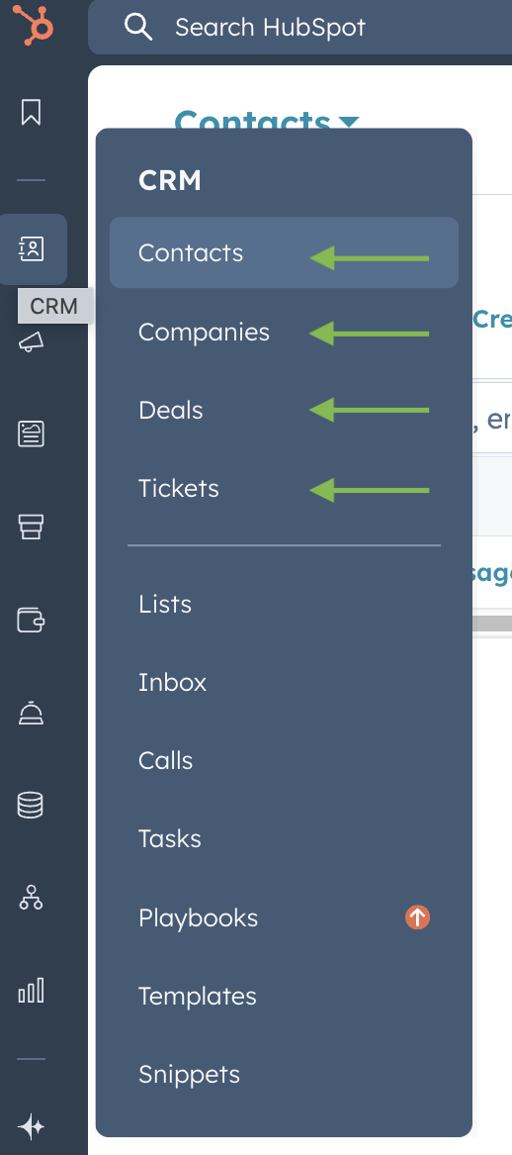The height and width of the screenshot is (1155, 512).
Task: Open the Bookmarks icon in sidebar
Action: (x=31, y=112)
